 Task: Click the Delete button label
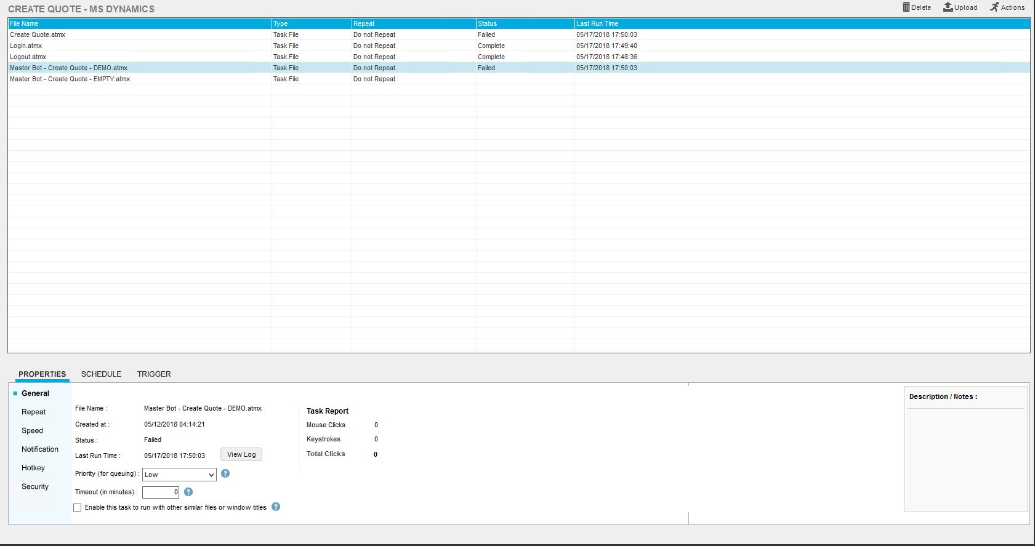point(921,7)
